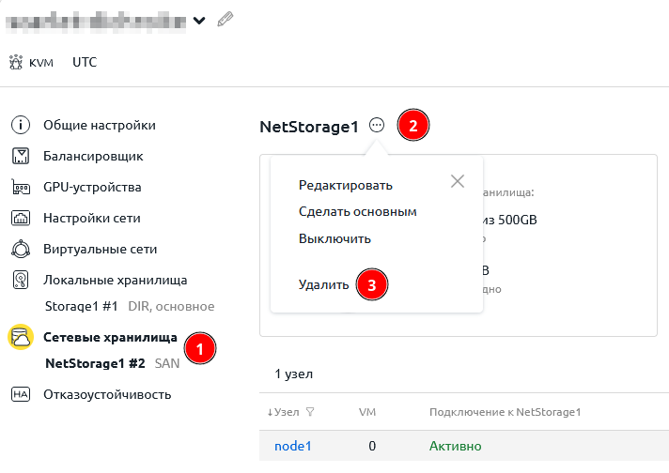Select Сделать основным menu entry
Image resolution: width=669 pixels, height=473 pixels.
[x=357, y=211]
